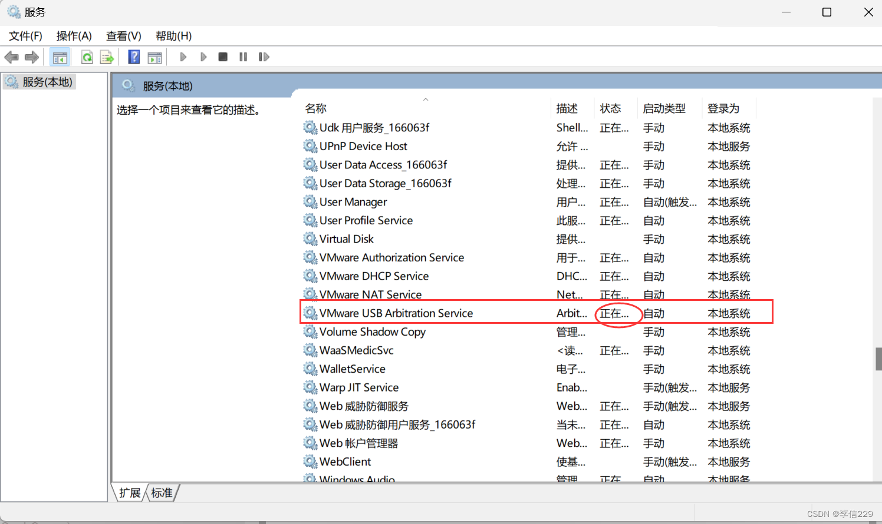Screen dimensions: 882x524
Task: Sort by the 描述 column header
Action: (x=572, y=108)
